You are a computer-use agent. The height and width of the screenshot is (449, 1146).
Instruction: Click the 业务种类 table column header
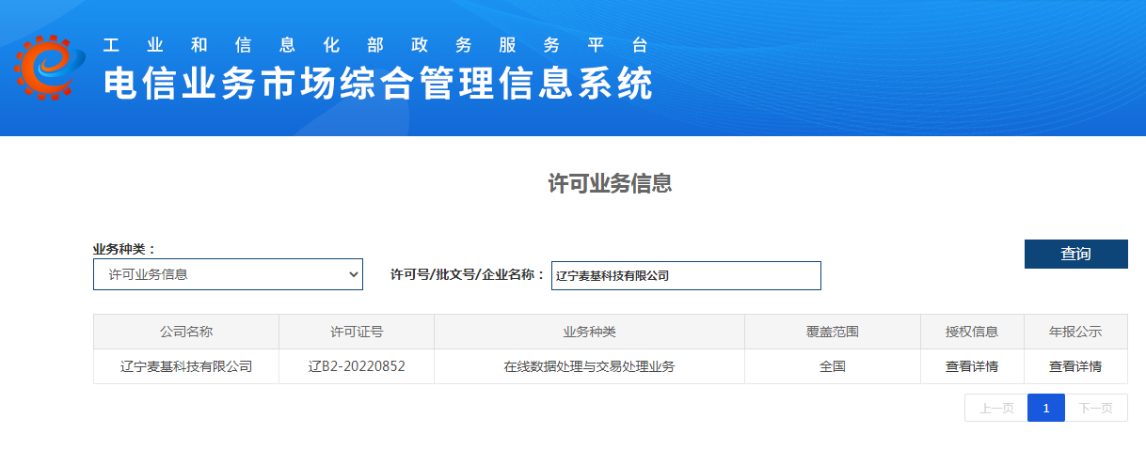click(x=589, y=332)
